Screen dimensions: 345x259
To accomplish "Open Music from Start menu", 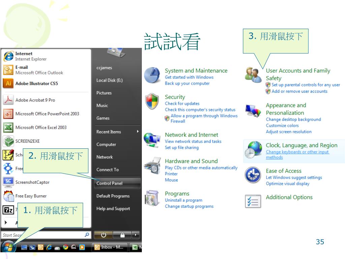I will point(102,106).
